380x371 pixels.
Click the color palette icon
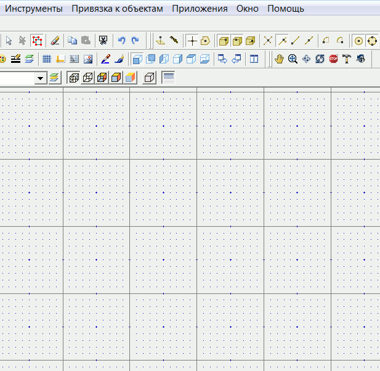(x=2, y=59)
